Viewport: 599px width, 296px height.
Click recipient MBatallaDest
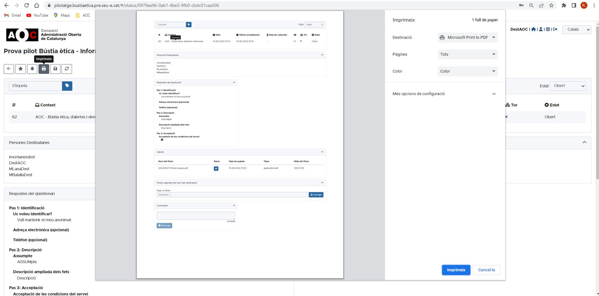21,175
